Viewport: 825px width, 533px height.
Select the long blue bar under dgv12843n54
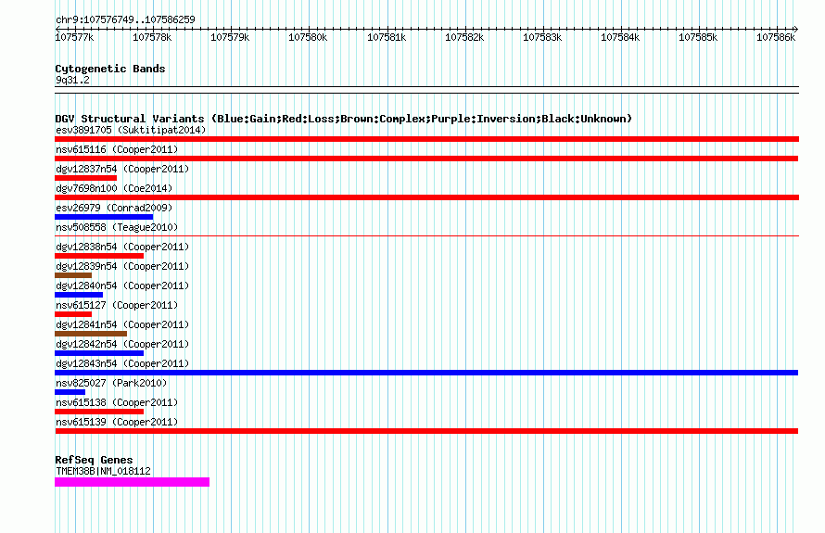(x=426, y=373)
